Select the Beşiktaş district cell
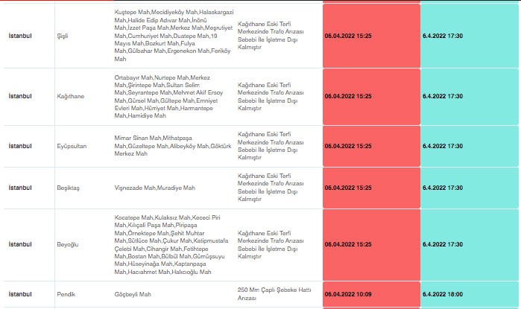Viewport: 521px width, 309px height. coord(67,188)
